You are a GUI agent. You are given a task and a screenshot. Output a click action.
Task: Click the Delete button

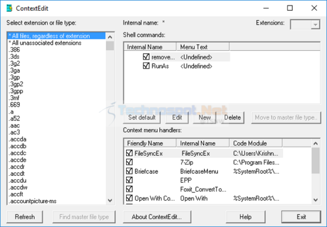pos(232,117)
